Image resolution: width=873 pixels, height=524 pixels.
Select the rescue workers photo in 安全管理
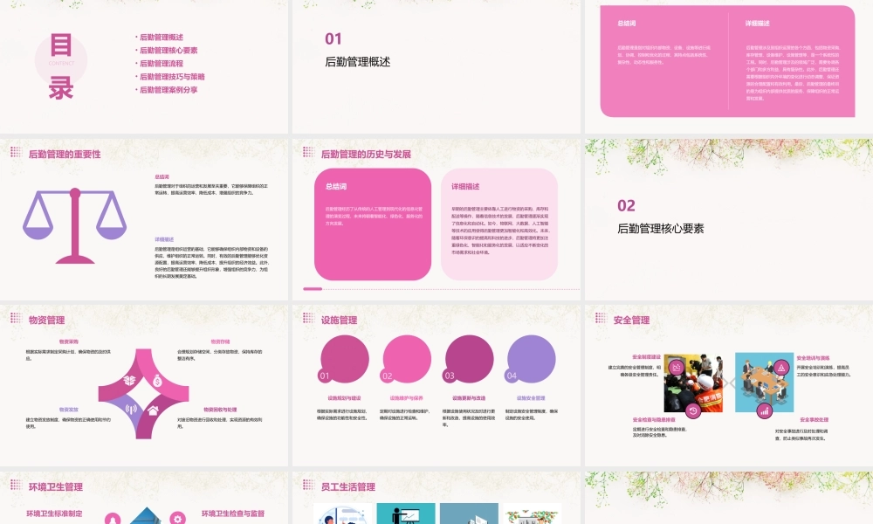tap(693, 383)
